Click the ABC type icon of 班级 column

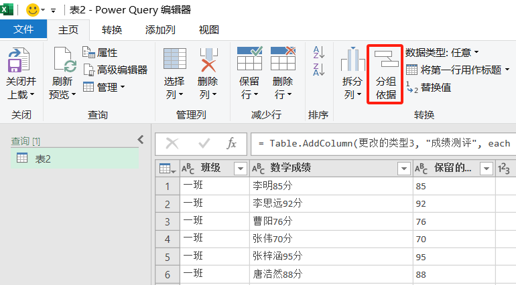point(188,169)
